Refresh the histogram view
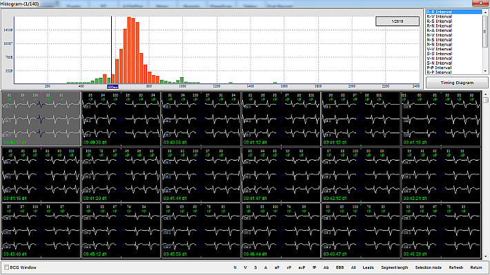Viewport: 490px width, 275px height. 456,267
